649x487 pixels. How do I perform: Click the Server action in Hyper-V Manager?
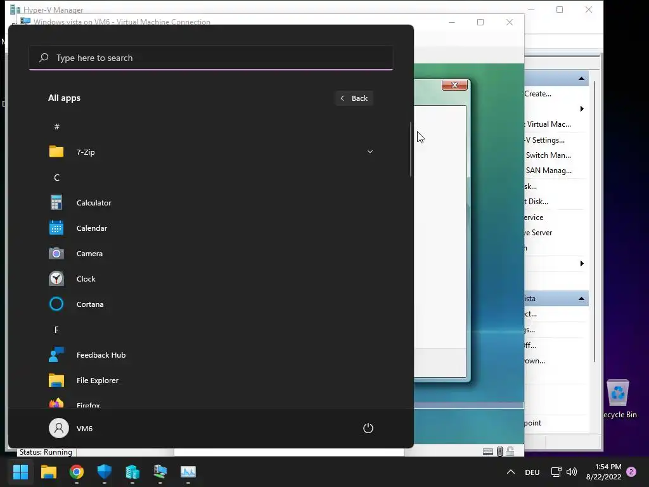tap(539, 233)
